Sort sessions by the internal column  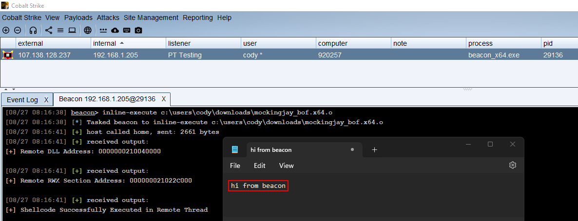pyautogui.click(x=128, y=43)
